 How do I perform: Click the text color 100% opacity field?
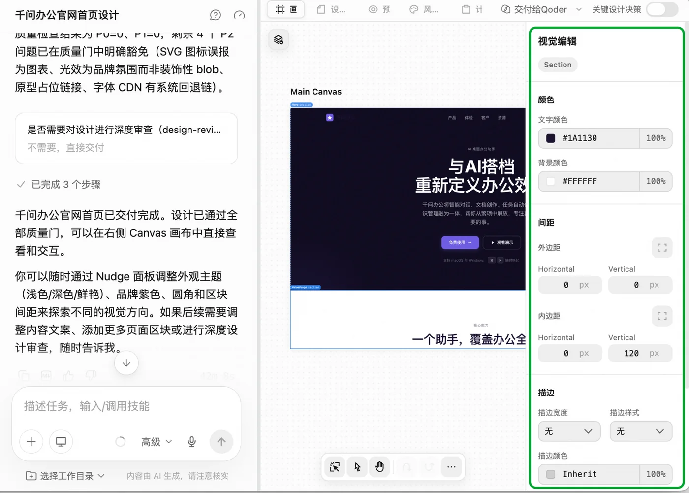point(656,138)
